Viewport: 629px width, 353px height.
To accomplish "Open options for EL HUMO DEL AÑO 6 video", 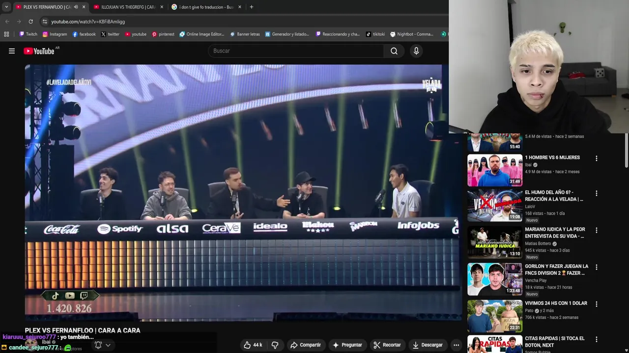I will pyautogui.click(x=596, y=193).
